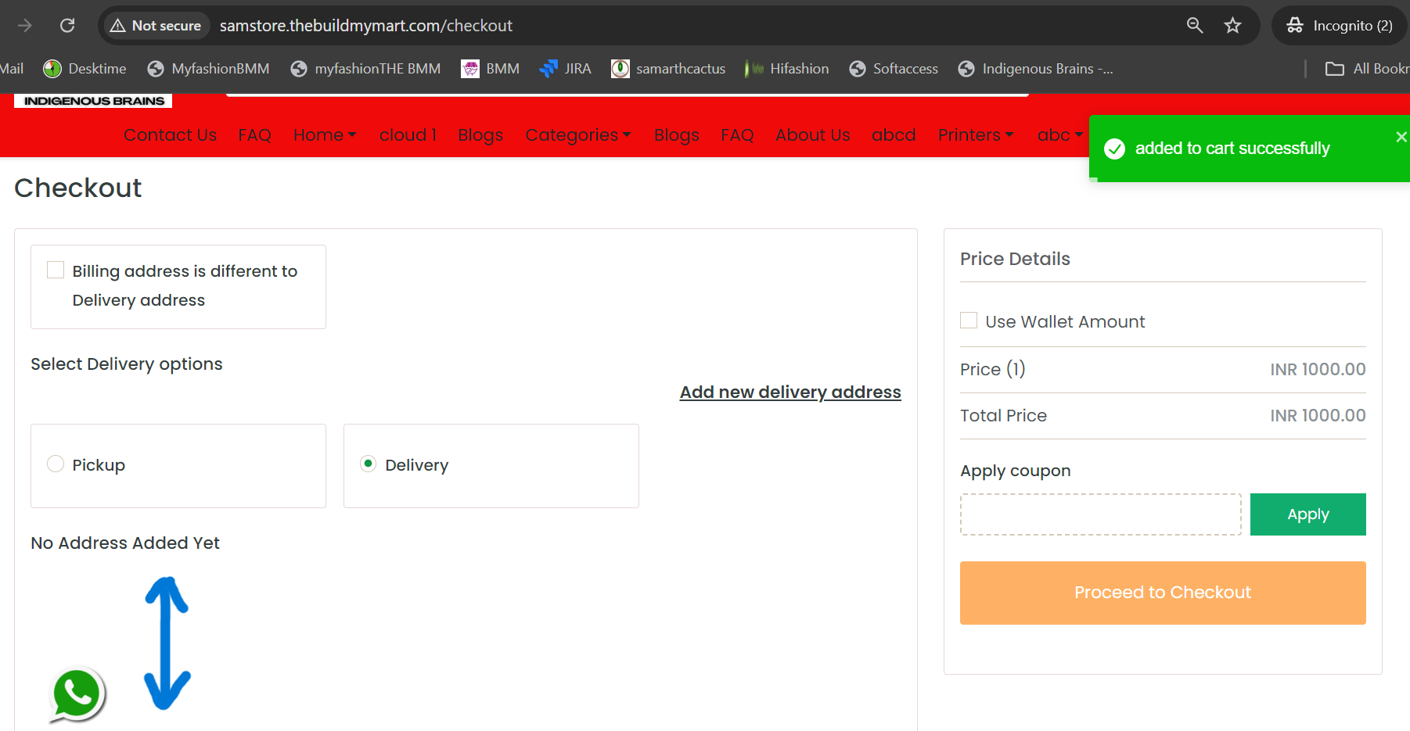Open the Desktime bookmark
This screenshot has height=731, width=1410.
click(85, 69)
